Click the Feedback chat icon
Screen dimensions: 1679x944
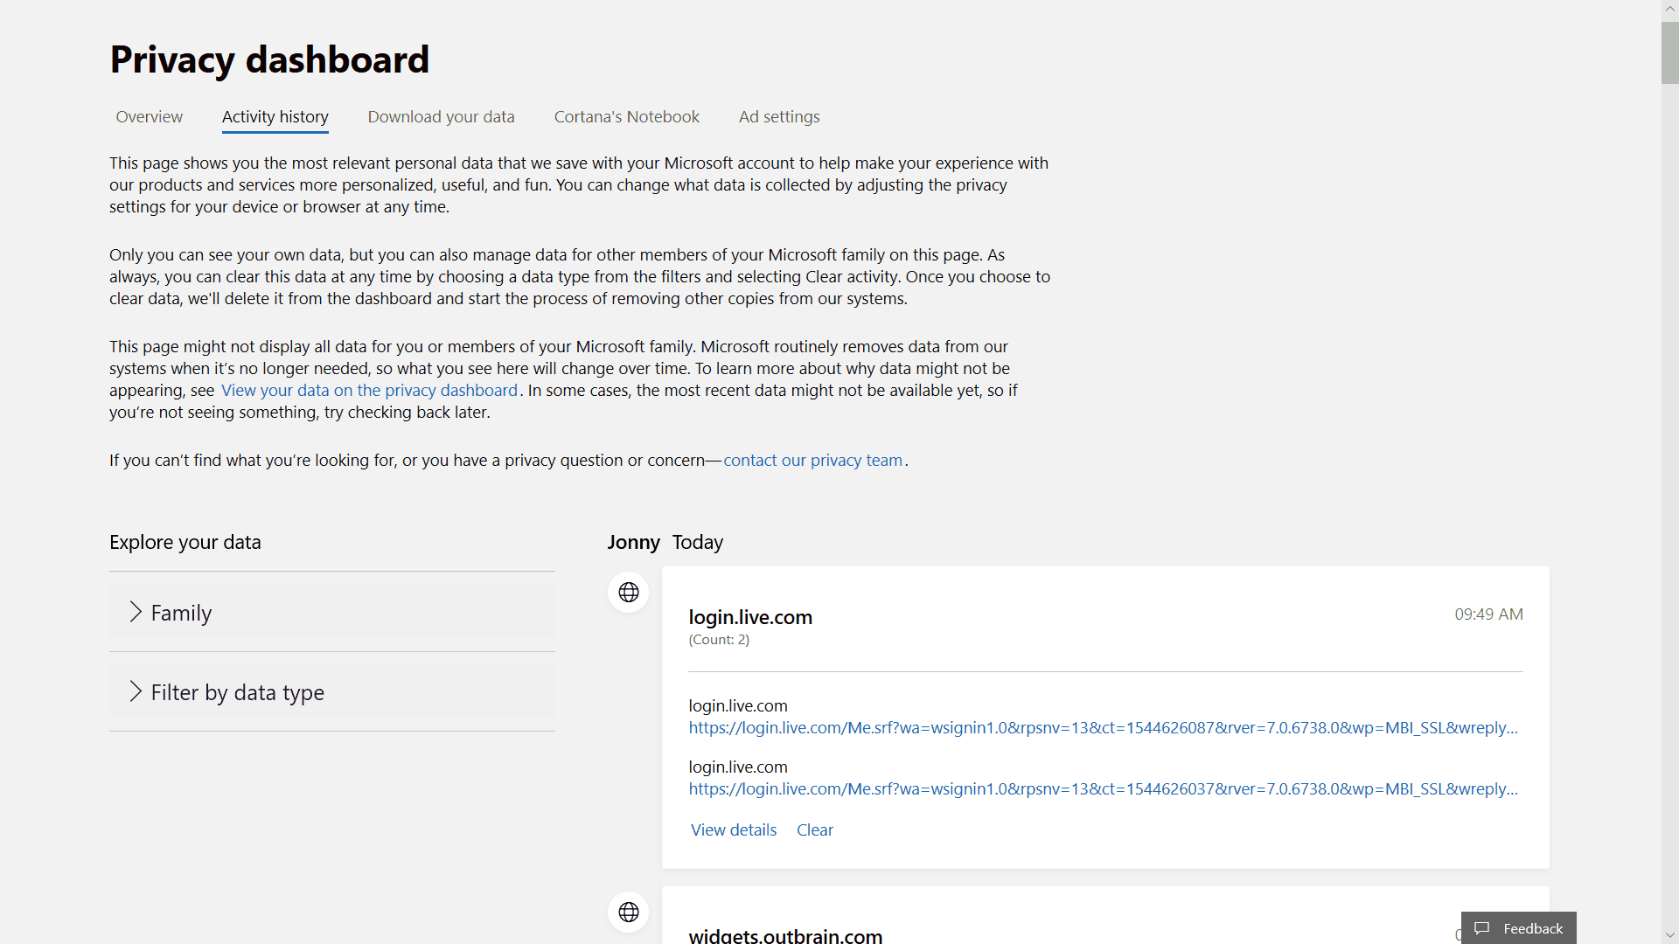(1481, 928)
